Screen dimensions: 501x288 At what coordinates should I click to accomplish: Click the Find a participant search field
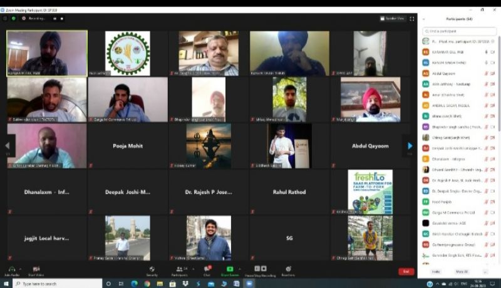tap(460, 31)
